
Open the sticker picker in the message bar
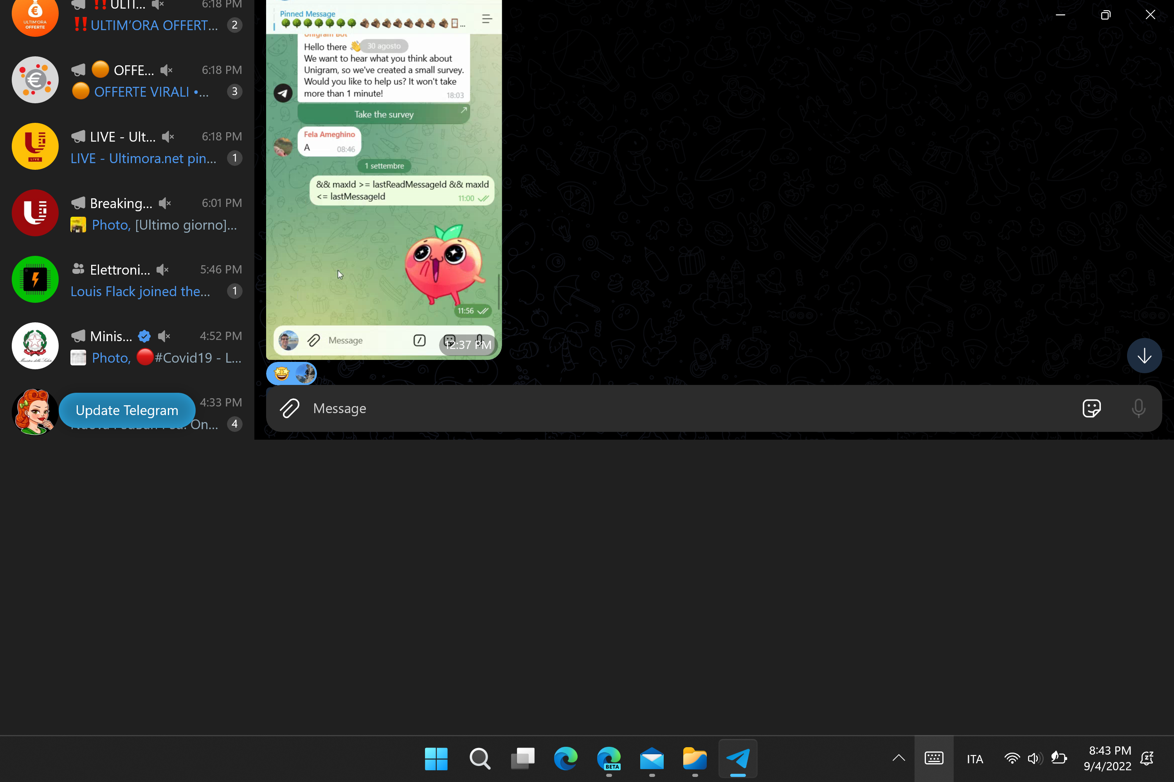[x=1092, y=408]
